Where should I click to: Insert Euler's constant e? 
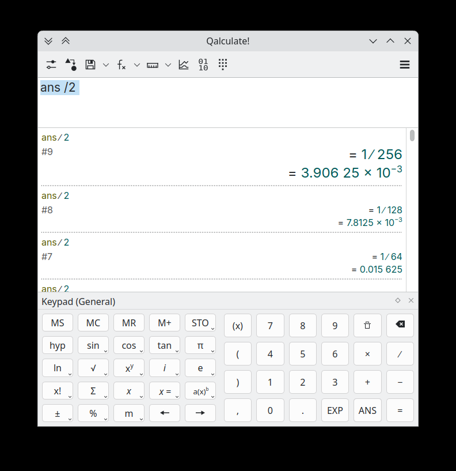pyautogui.click(x=200, y=368)
